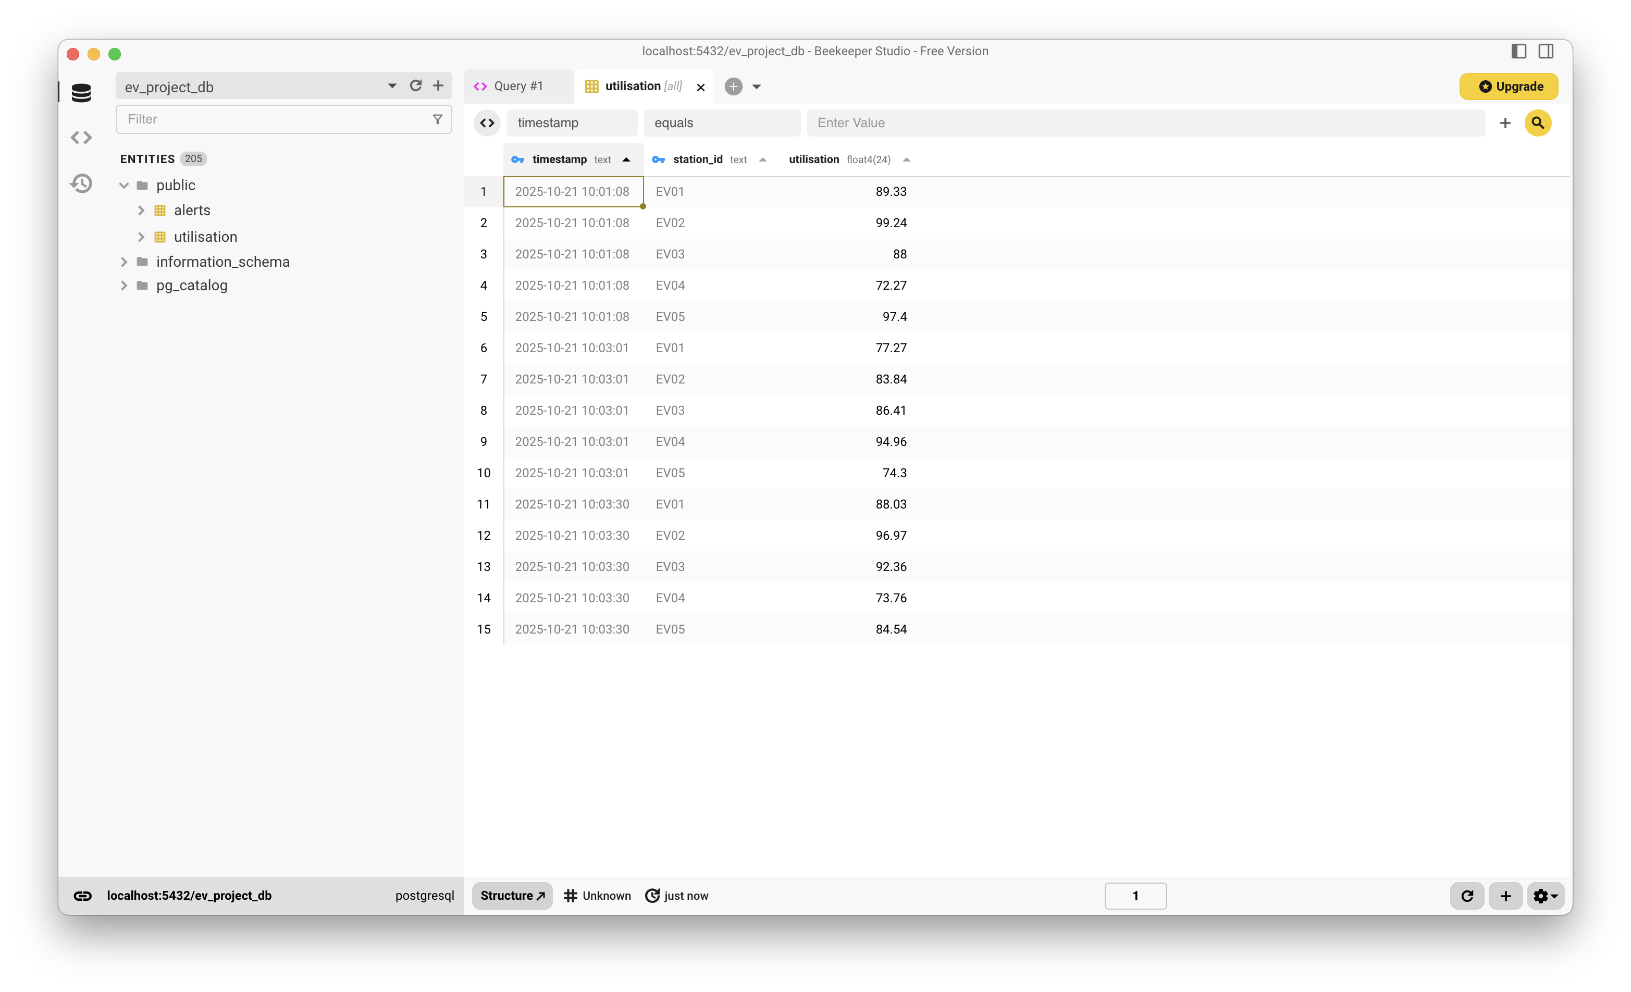
Task: Click the yellow search filter button
Action: point(1537,123)
